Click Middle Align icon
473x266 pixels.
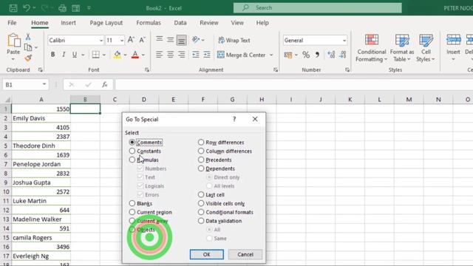click(x=171, y=40)
